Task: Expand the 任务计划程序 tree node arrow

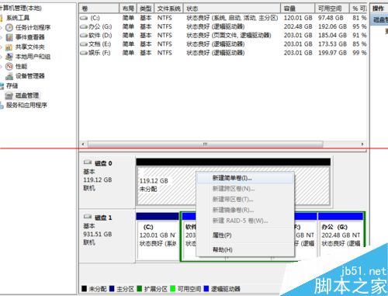Action: pos(2,27)
